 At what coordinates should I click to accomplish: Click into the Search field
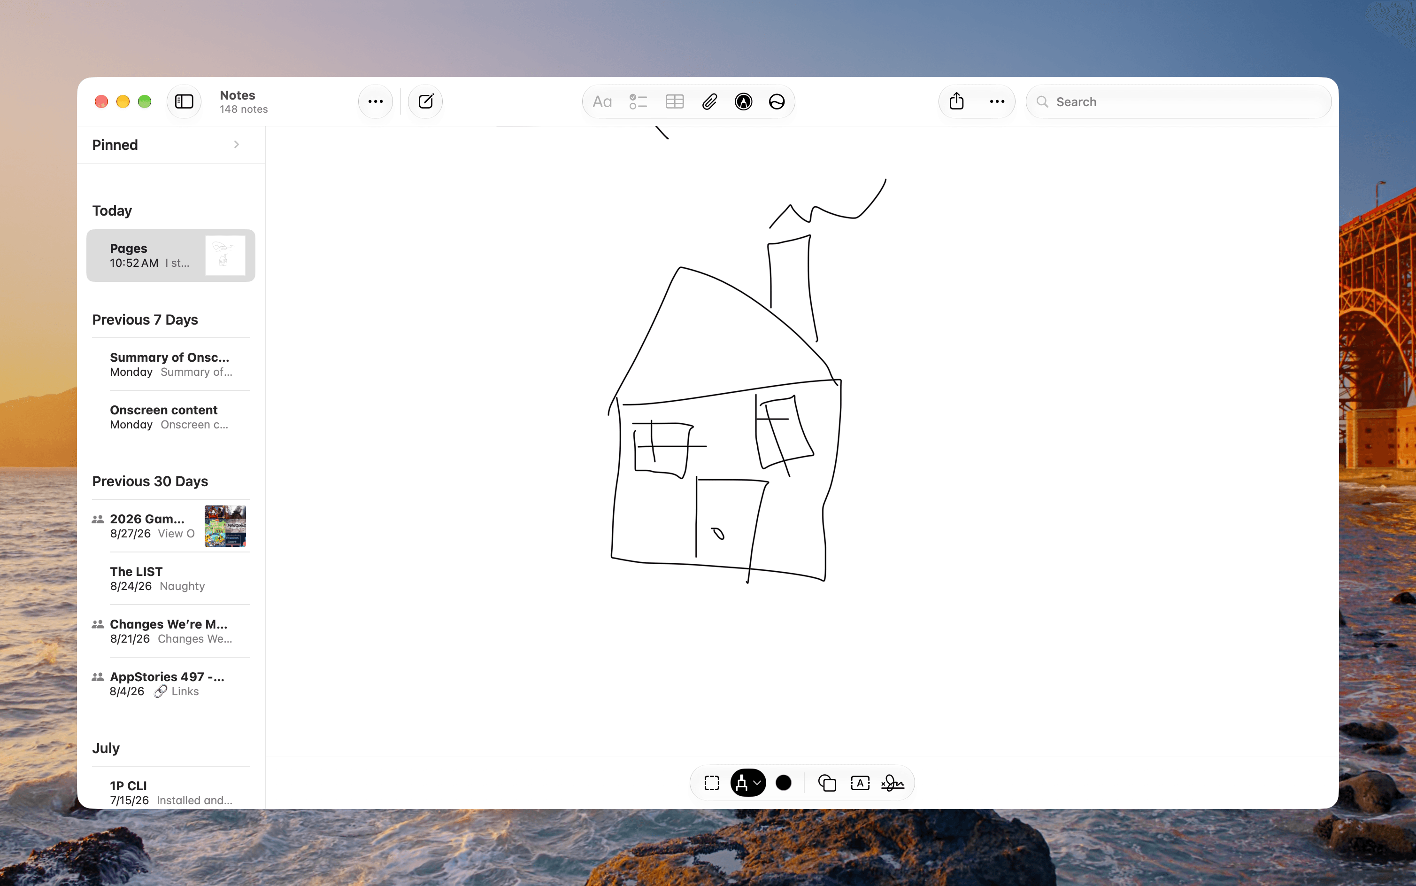pos(1178,102)
